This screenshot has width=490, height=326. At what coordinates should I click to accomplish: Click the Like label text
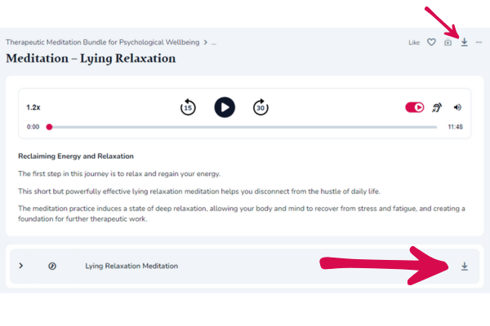[414, 42]
